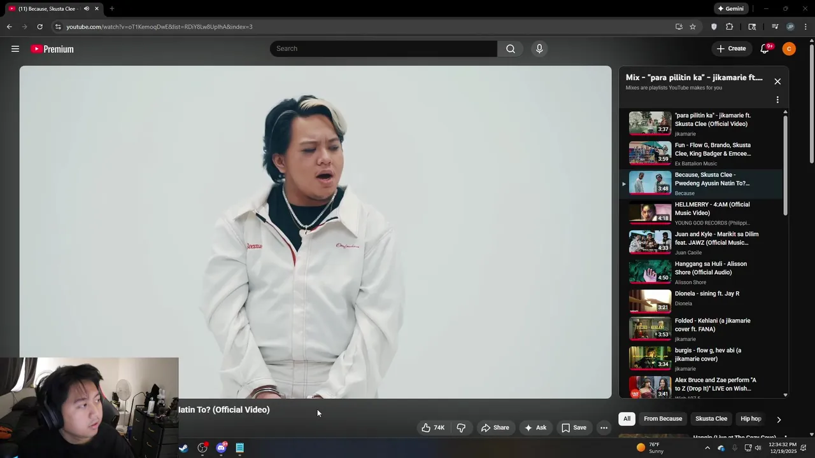Install app icon in address bar

(x=679, y=27)
